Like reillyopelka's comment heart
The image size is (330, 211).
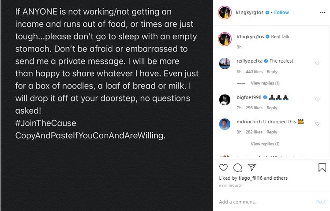(317, 63)
